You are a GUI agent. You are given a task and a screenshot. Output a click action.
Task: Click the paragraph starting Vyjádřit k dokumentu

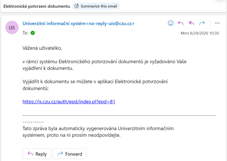[x=95, y=85]
